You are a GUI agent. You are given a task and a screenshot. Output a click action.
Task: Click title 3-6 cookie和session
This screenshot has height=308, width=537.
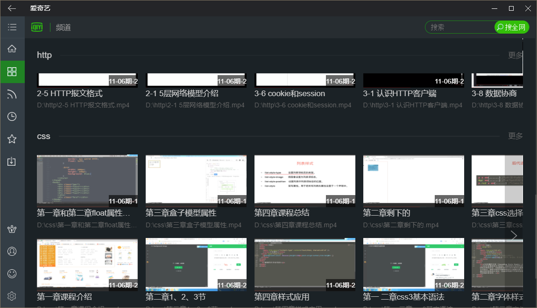point(290,93)
